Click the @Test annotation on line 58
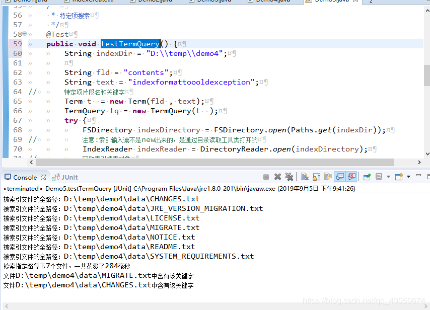Viewport: 430px width, 310px height. (x=57, y=34)
